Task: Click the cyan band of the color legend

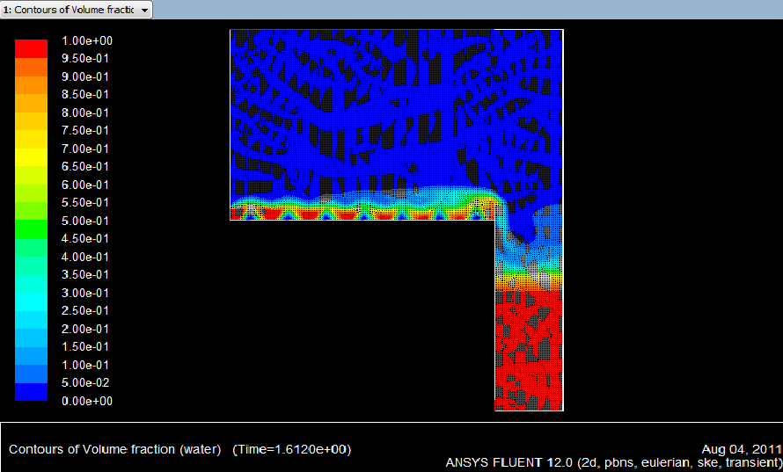Action: pyautogui.click(x=31, y=301)
